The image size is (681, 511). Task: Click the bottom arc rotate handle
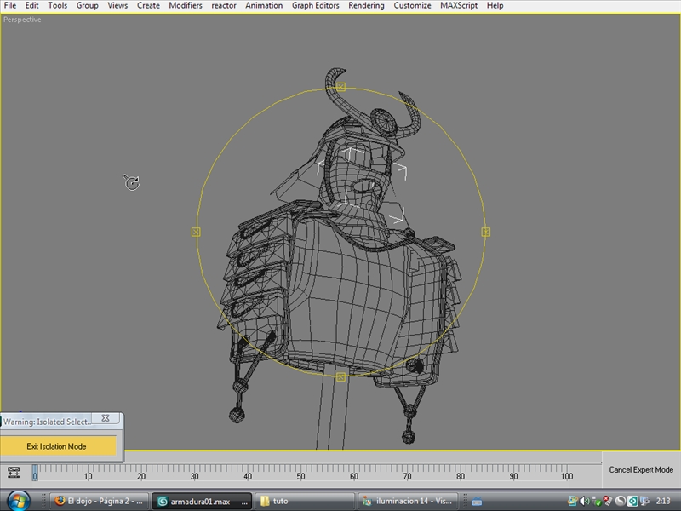[341, 376]
